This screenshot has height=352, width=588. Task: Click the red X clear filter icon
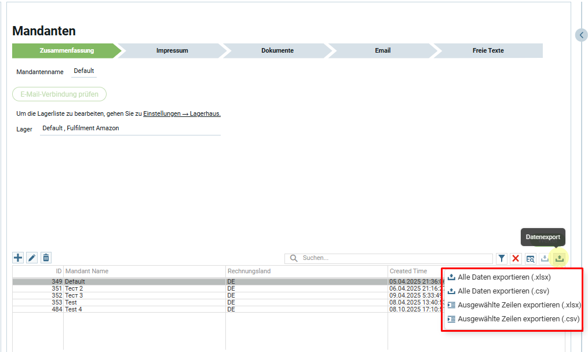point(516,258)
